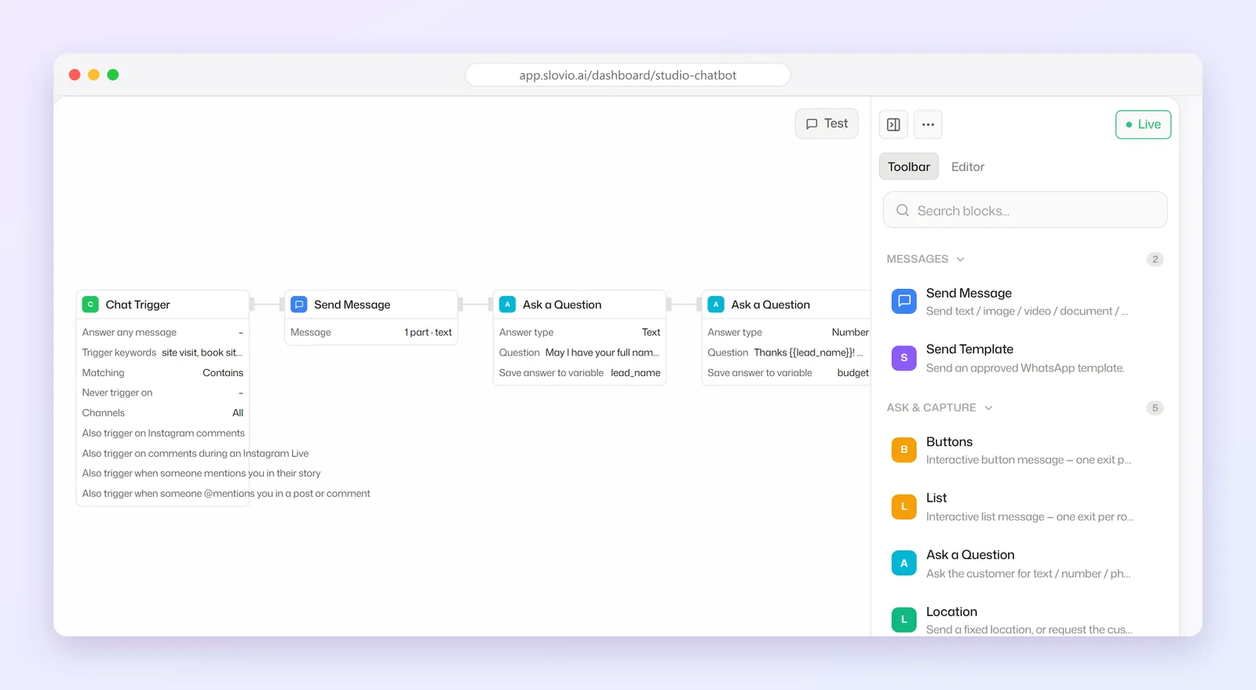Click the Matching Contains row
1256x690 pixels.
click(x=162, y=373)
